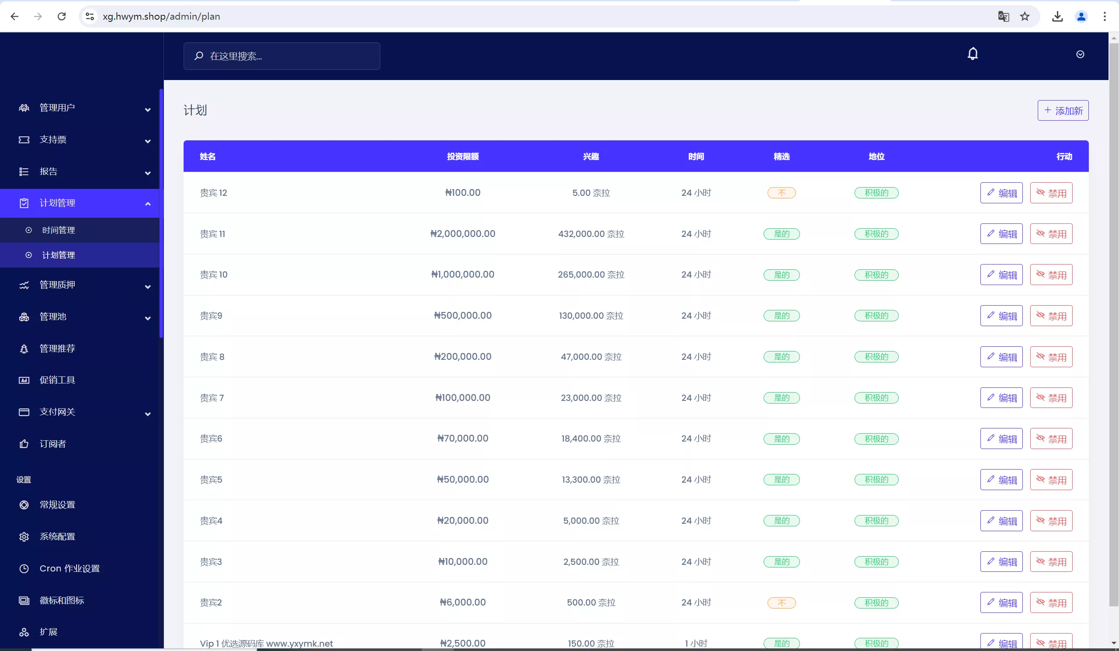Disable the 贵宾 8 plan

pyautogui.click(x=1051, y=357)
